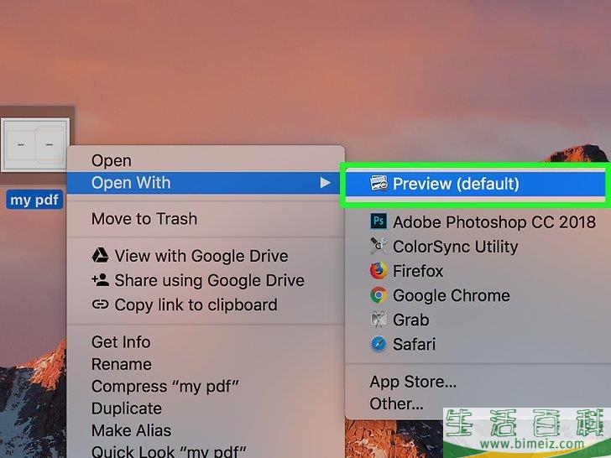Choose Share using Google Drive
The height and width of the screenshot is (458, 611).
click(206, 280)
